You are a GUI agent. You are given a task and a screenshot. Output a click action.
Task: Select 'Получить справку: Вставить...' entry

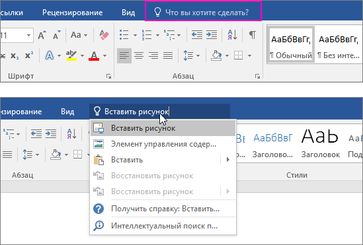pos(163,209)
